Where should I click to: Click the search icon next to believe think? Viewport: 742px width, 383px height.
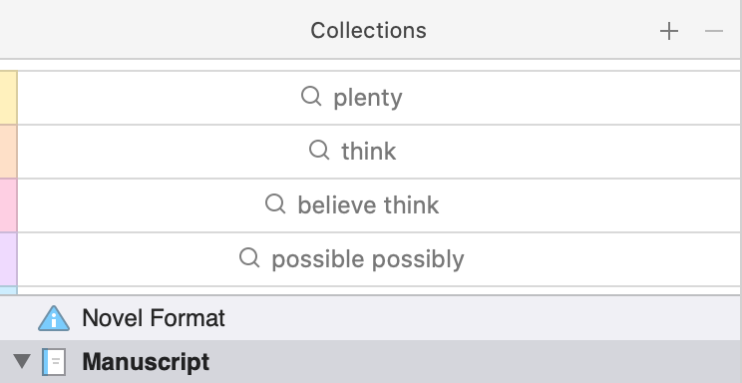click(275, 204)
